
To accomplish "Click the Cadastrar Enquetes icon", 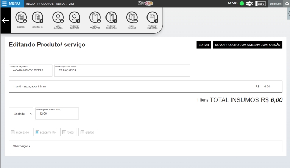I will [x=152, y=18].
